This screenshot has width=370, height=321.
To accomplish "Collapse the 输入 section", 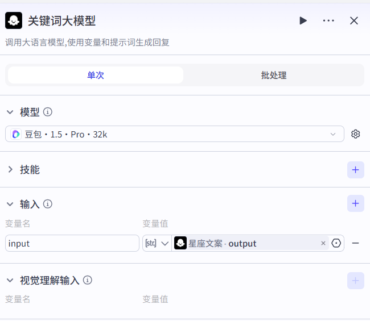I will pyautogui.click(x=10, y=204).
